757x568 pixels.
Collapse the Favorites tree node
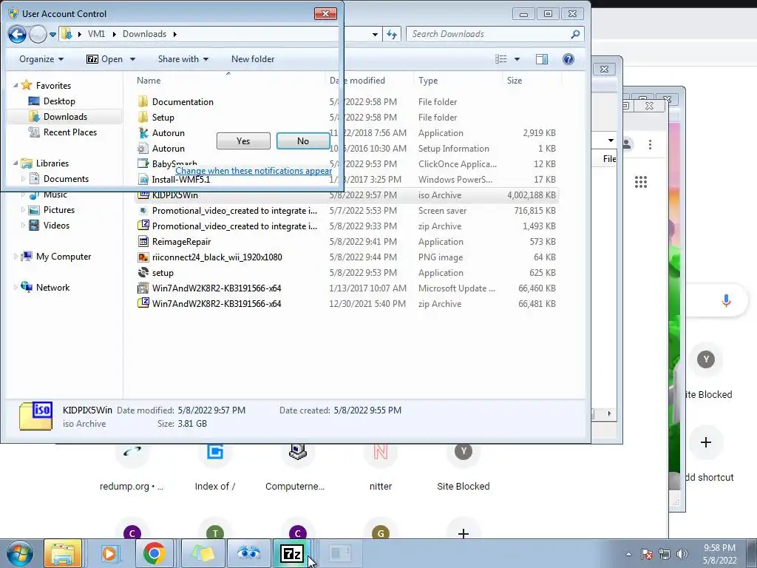point(16,86)
